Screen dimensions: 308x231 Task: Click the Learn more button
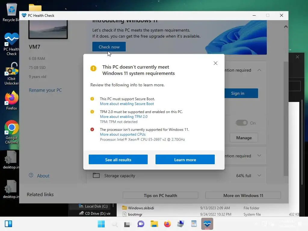pyautogui.click(x=185, y=159)
